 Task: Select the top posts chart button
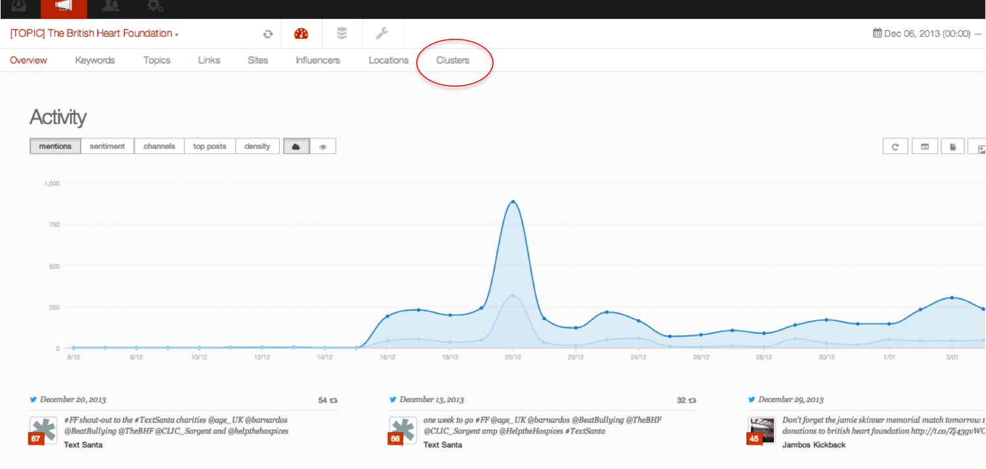[x=209, y=146]
